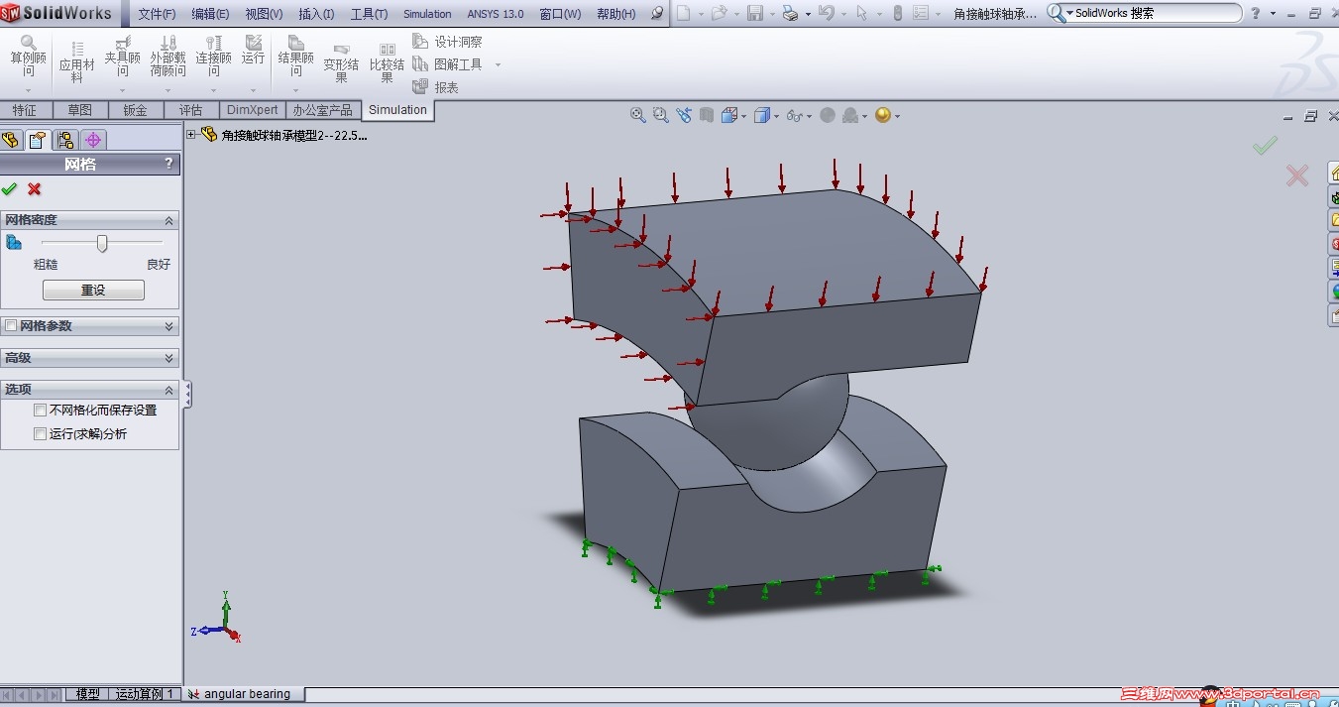Open 图解工具 plot tools
The height and width of the screenshot is (707, 1339).
[447, 64]
